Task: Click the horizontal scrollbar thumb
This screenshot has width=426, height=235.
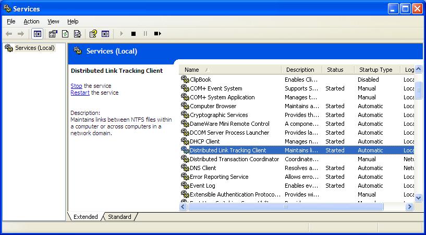Action: coord(286,207)
